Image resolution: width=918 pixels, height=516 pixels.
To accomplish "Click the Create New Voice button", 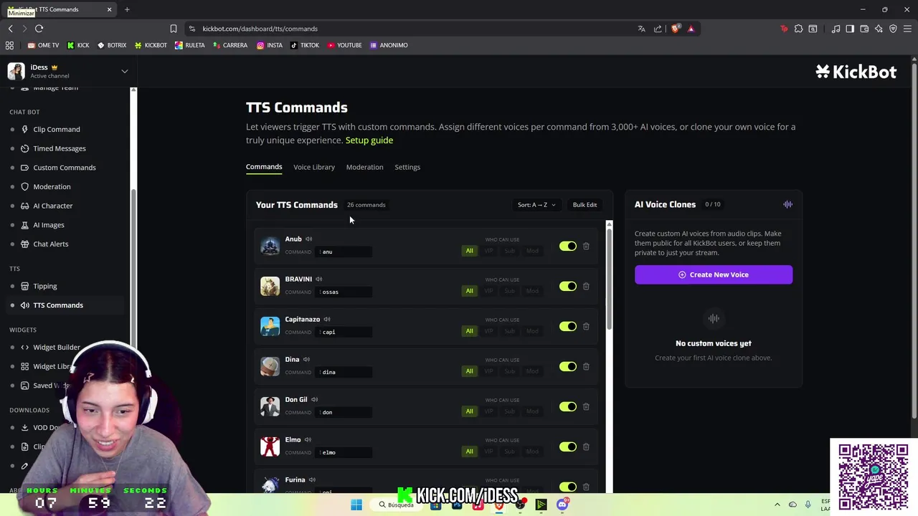I will [714, 274].
